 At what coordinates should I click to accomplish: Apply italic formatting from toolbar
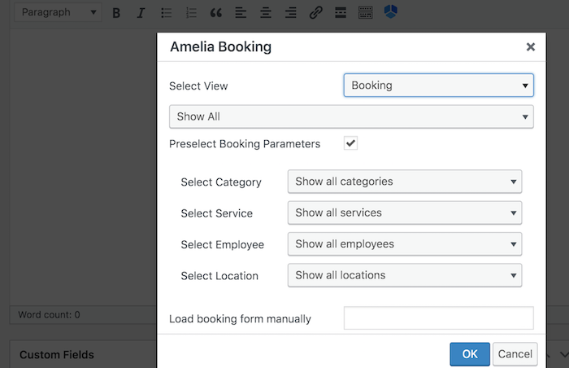coord(141,13)
